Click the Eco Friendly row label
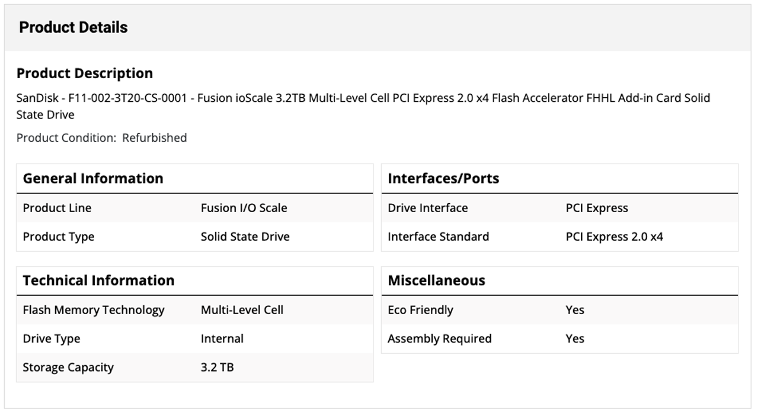The image size is (758, 416). point(420,310)
